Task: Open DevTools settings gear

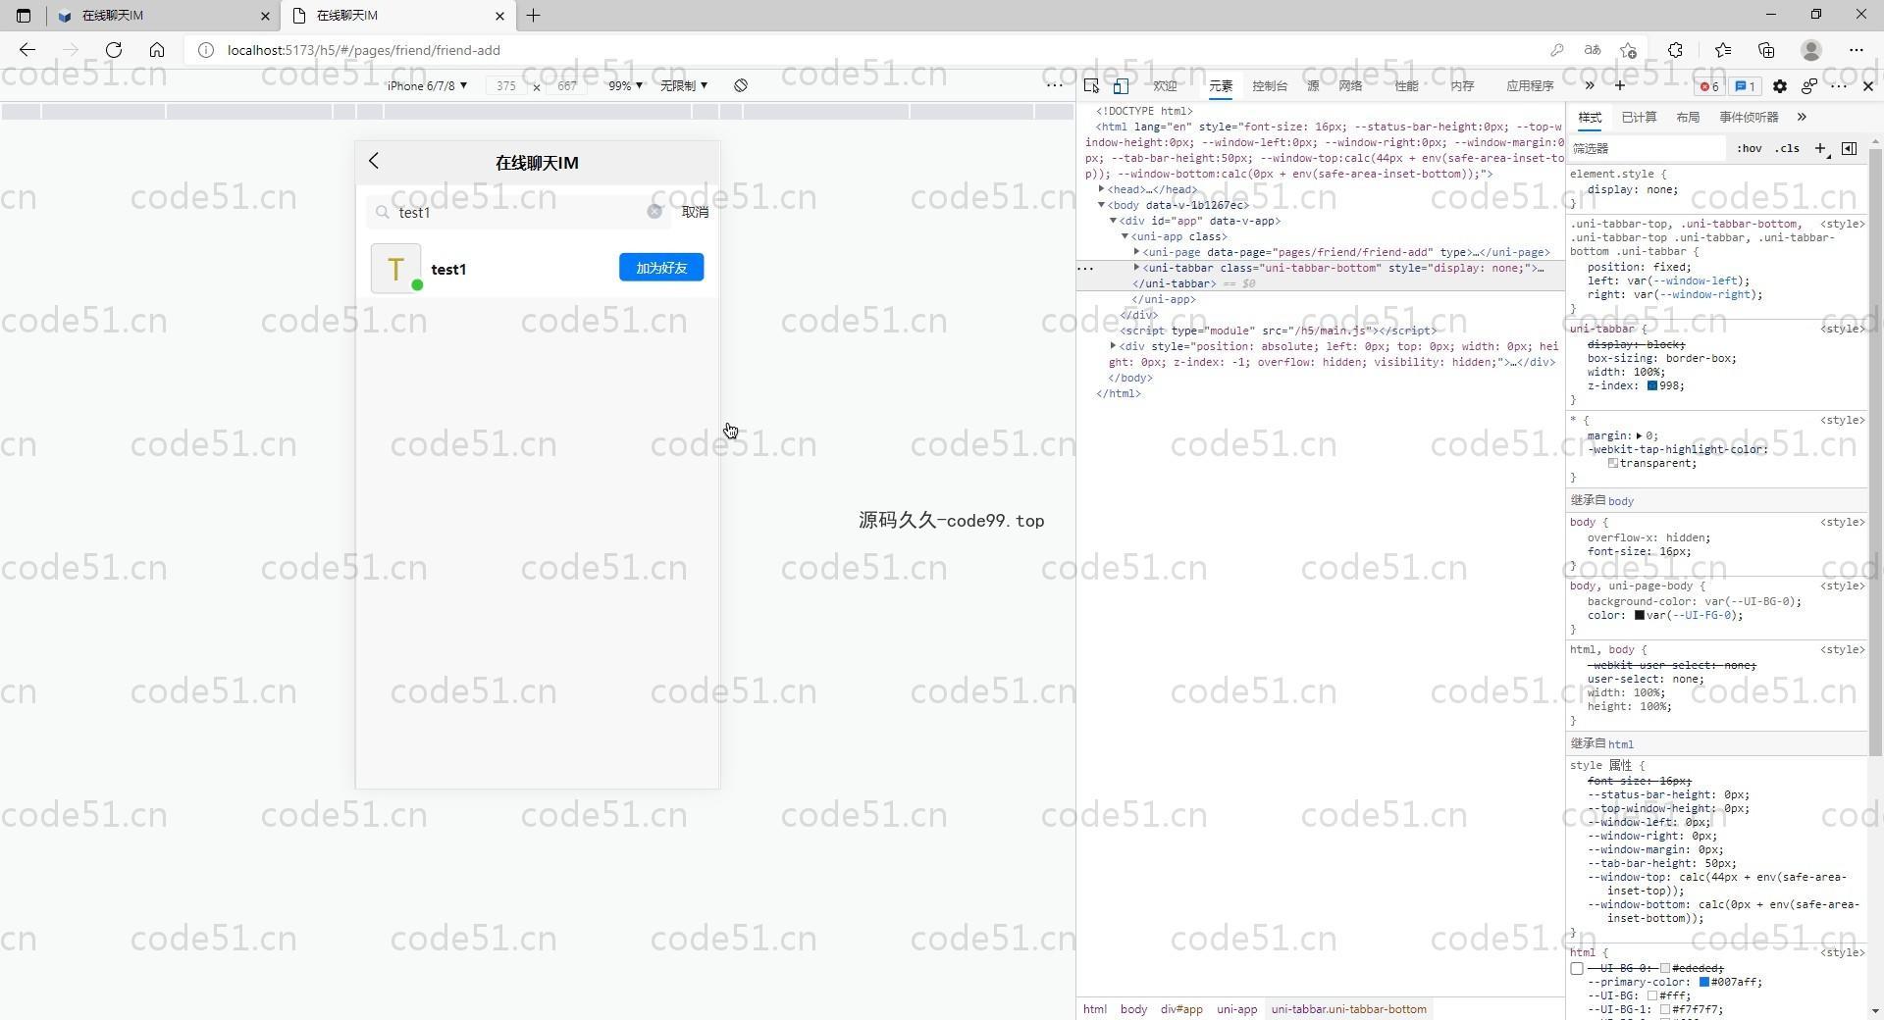Action: (1780, 86)
